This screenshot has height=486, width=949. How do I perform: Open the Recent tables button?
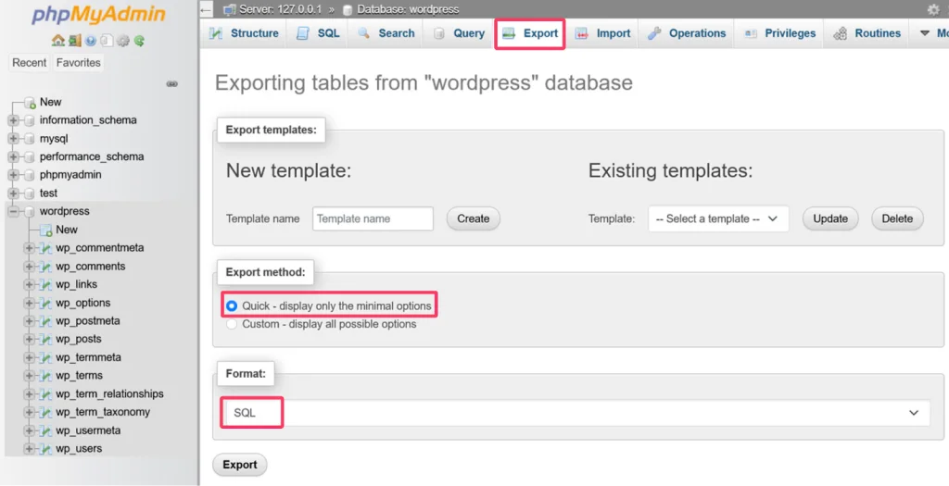click(29, 63)
